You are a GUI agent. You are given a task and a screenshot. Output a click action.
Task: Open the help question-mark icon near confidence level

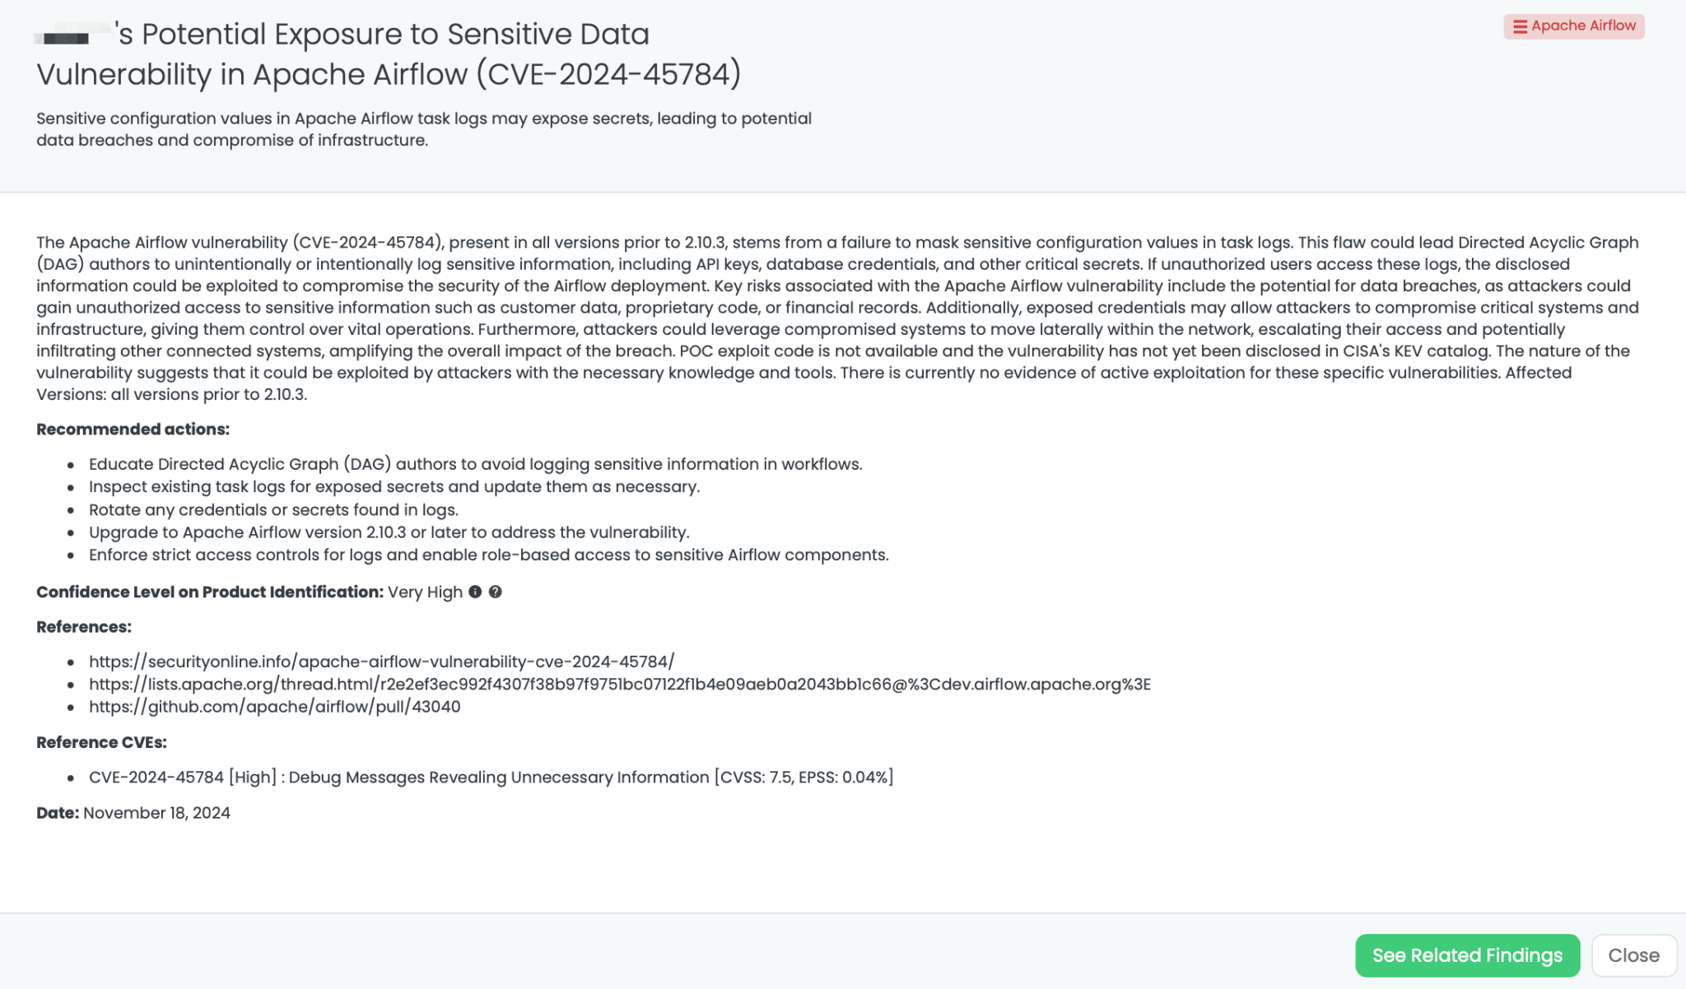pos(497,592)
